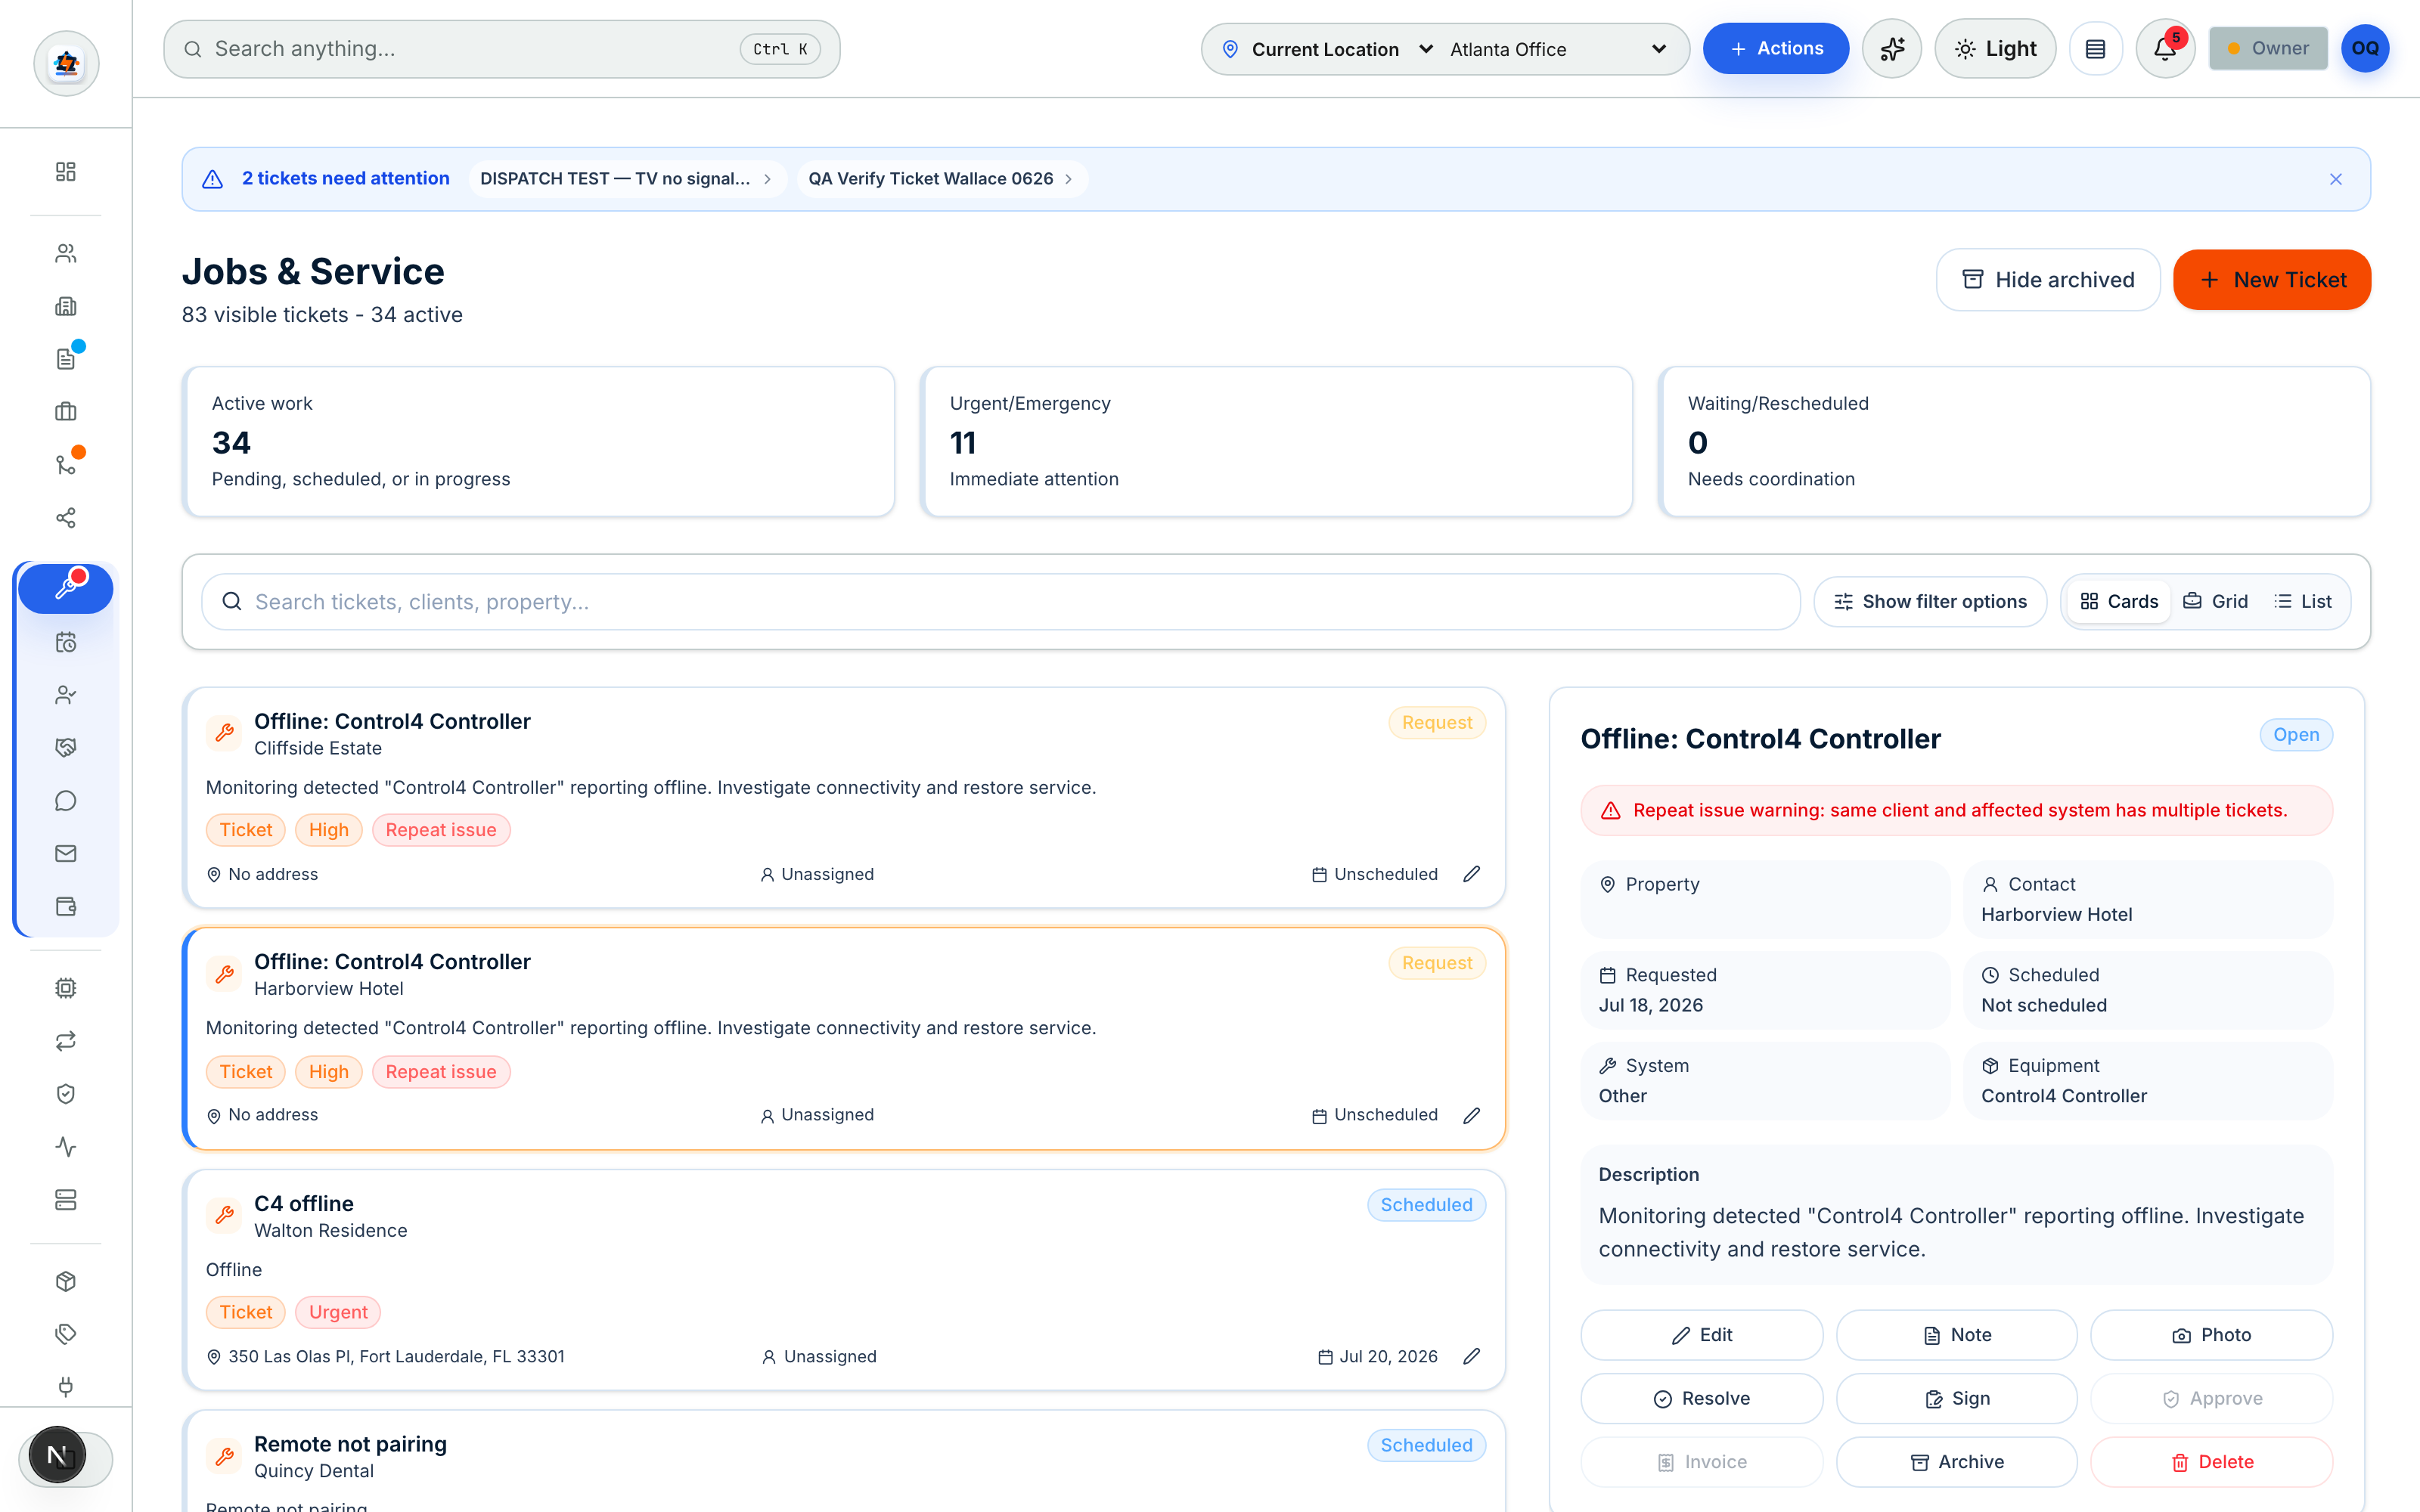Viewport: 2420px width, 1512px height.
Task: Toggle the Light theme button
Action: click(1995, 49)
